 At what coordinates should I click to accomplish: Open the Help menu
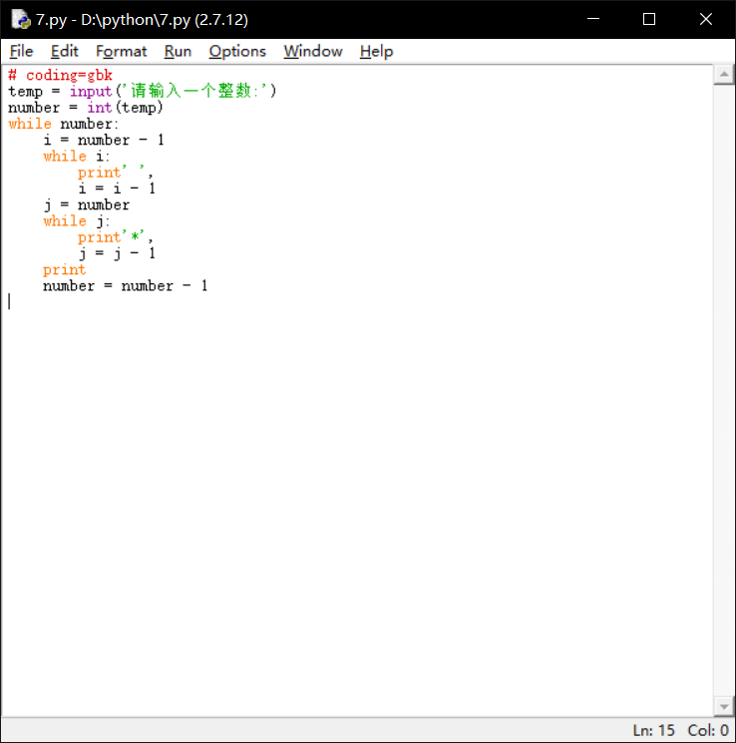[376, 51]
